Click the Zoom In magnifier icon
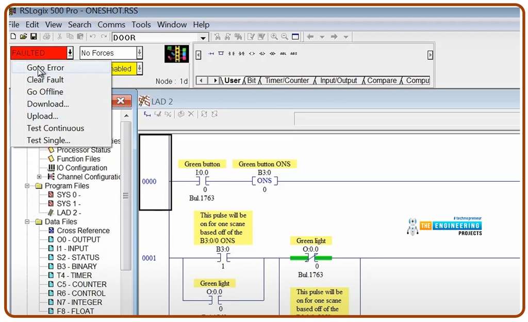 point(274,37)
